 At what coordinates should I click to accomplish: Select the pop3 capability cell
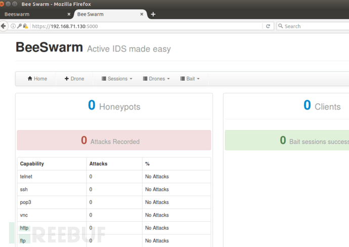tap(52, 202)
